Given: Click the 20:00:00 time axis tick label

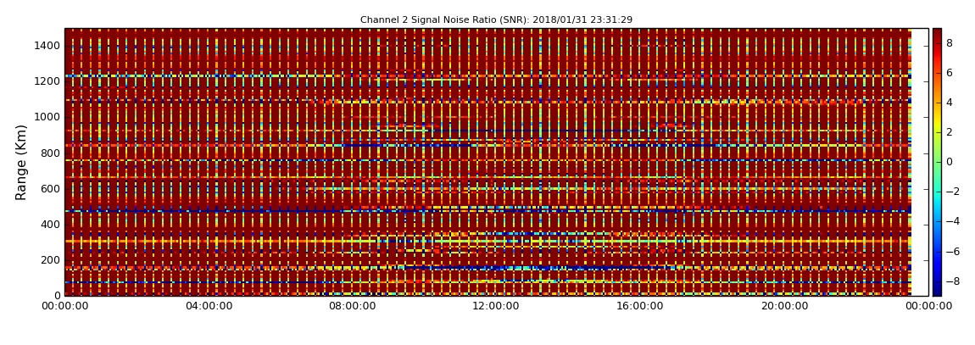Looking at the screenshot, I should pyautogui.click(x=783, y=306).
